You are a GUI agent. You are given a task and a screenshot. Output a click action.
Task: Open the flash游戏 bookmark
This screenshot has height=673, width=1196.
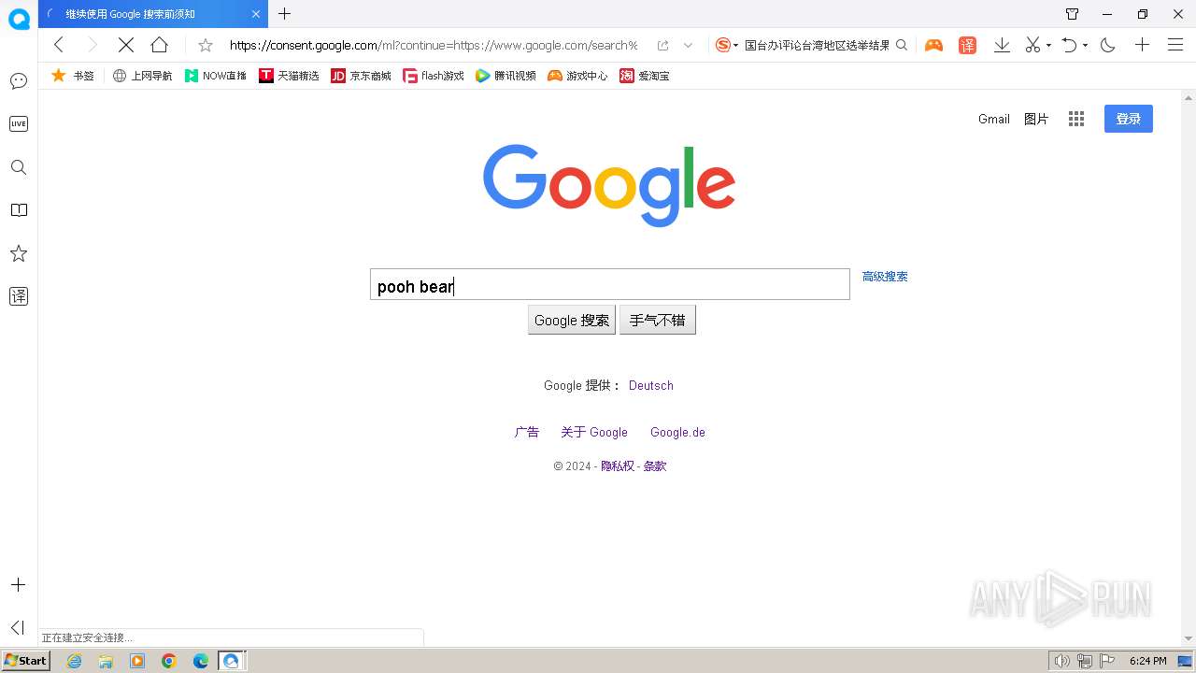pos(434,76)
